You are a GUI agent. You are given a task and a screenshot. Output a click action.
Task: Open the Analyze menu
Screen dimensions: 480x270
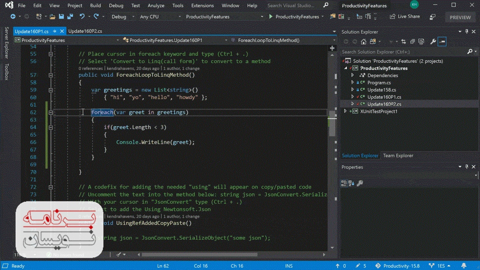(x=156, y=6)
